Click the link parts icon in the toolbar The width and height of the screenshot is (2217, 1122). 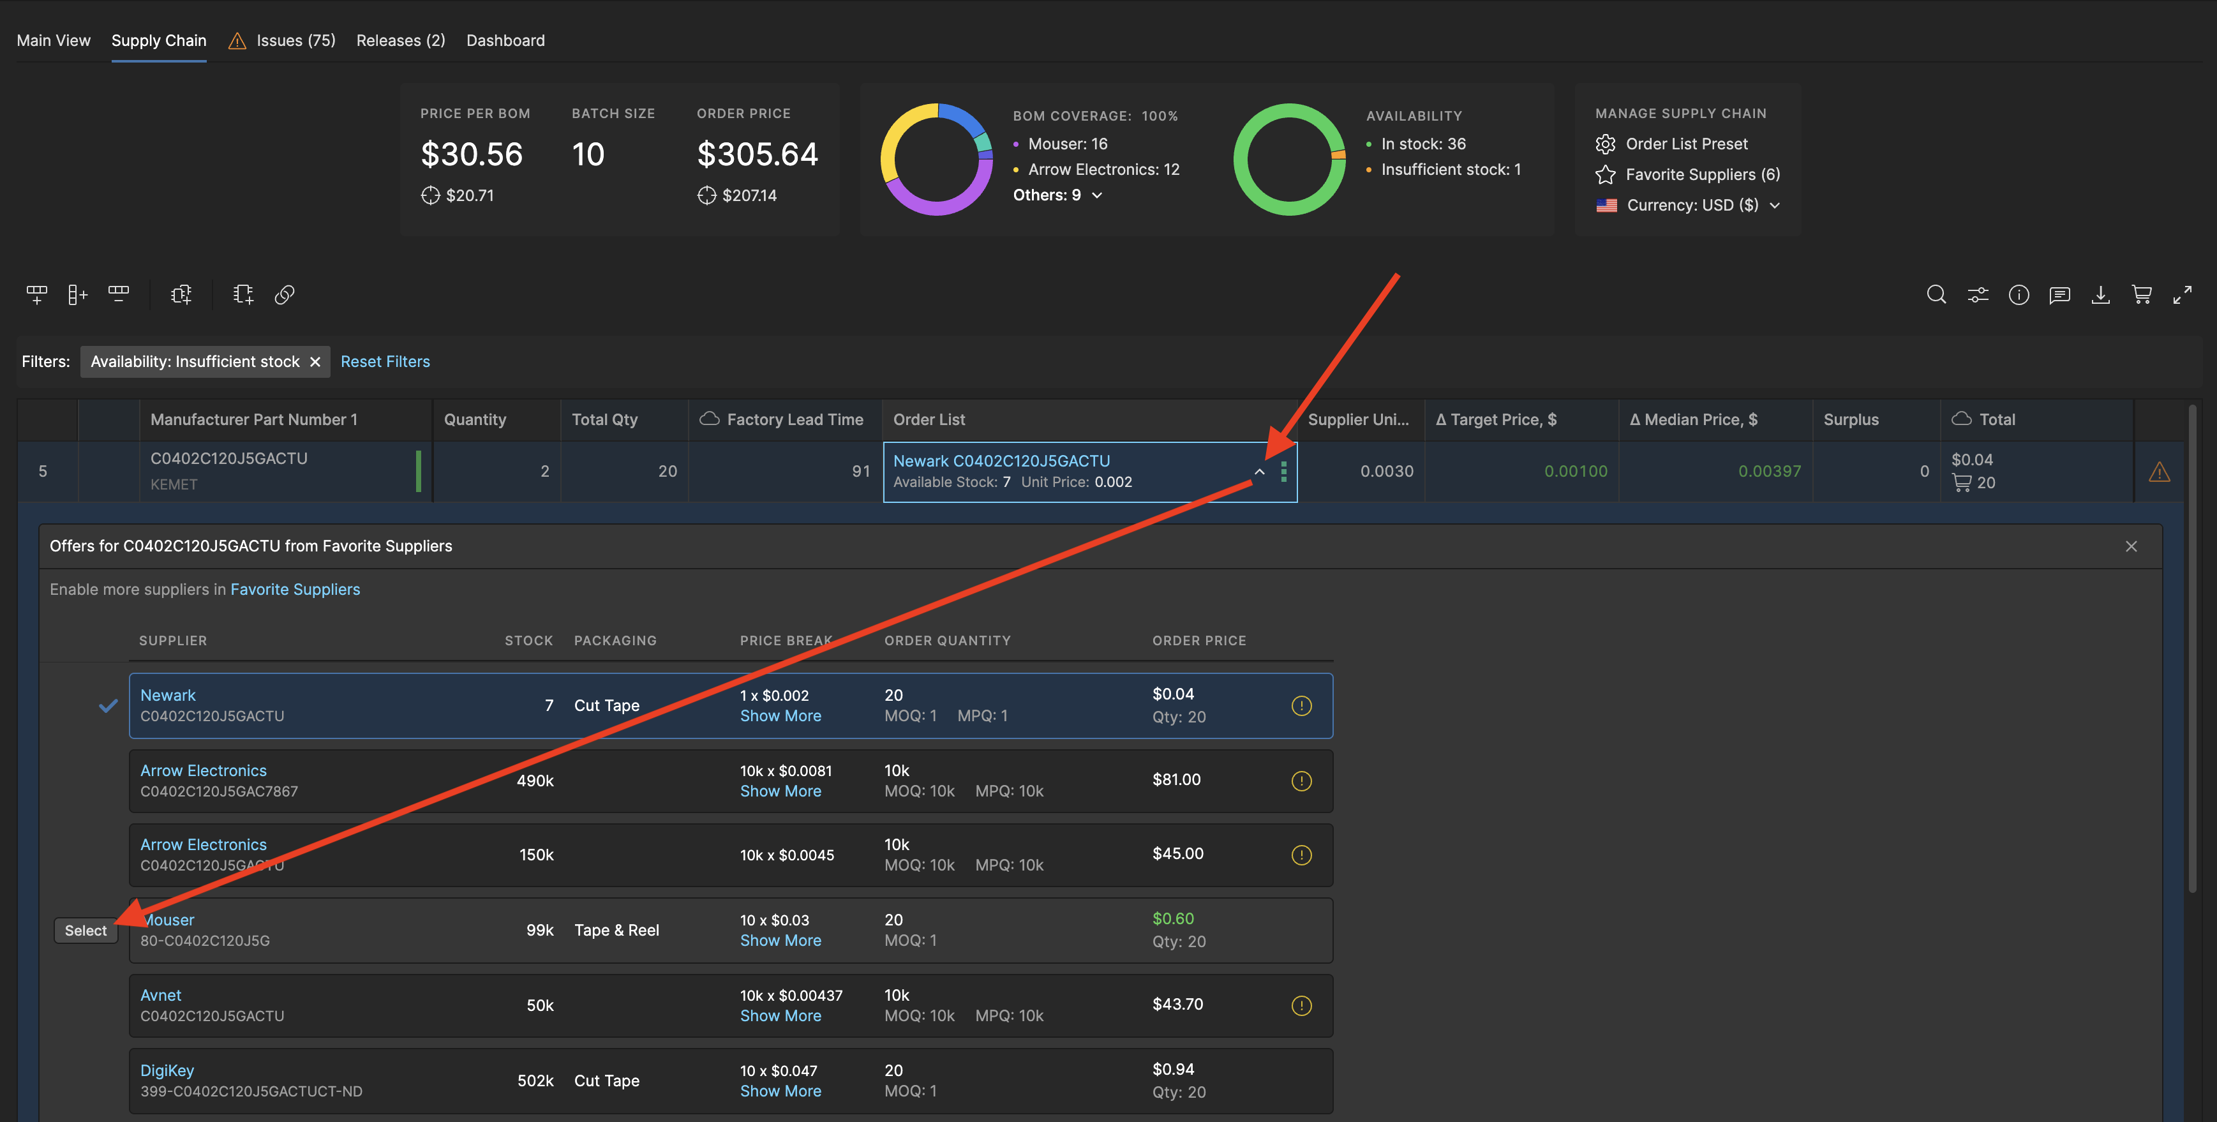pyautogui.click(x=285, y=294)
